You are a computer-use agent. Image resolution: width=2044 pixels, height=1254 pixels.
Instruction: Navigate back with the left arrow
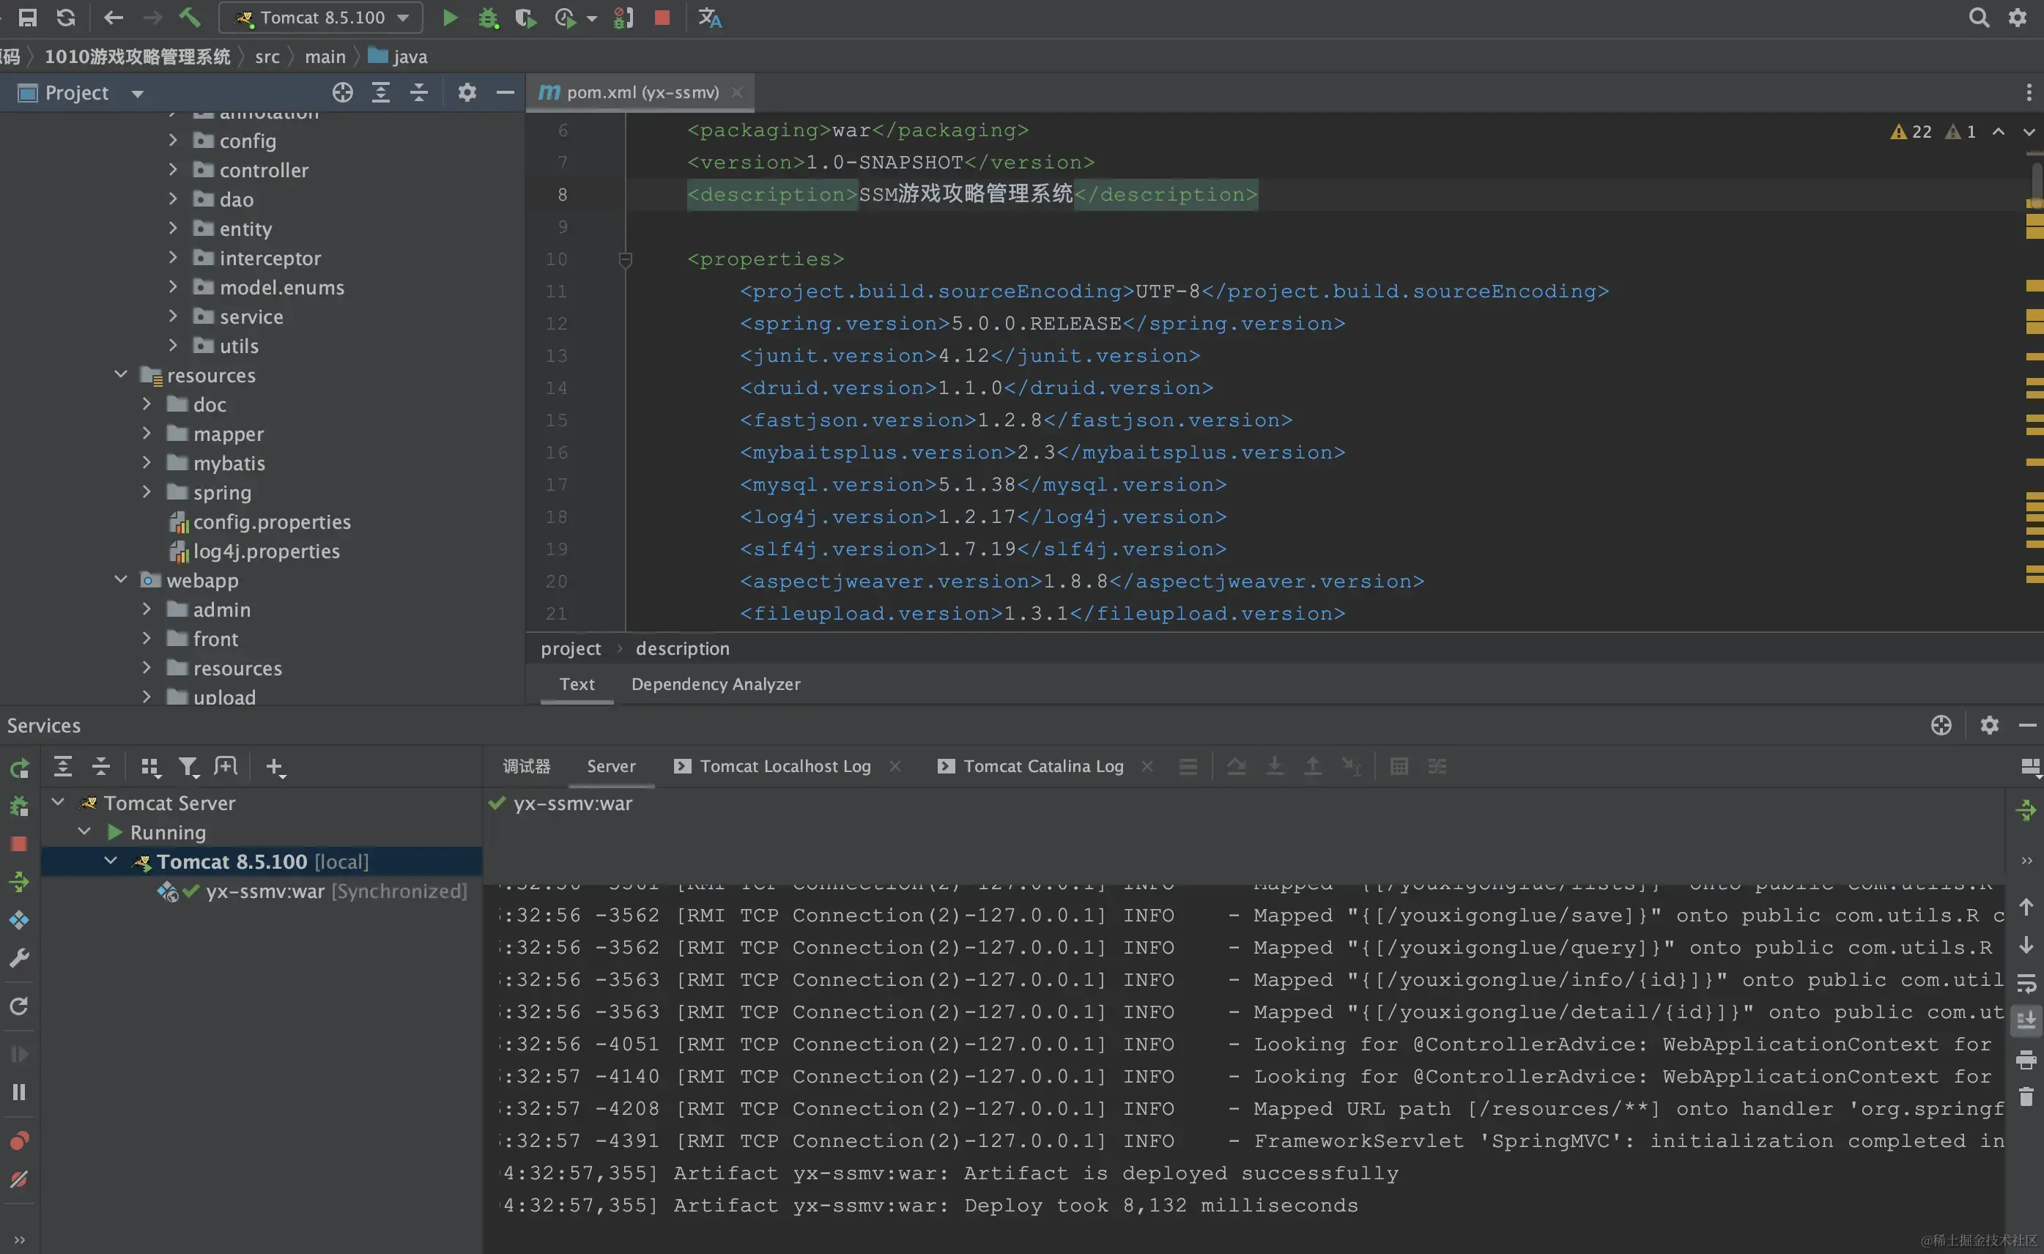[x=114, y=18]
